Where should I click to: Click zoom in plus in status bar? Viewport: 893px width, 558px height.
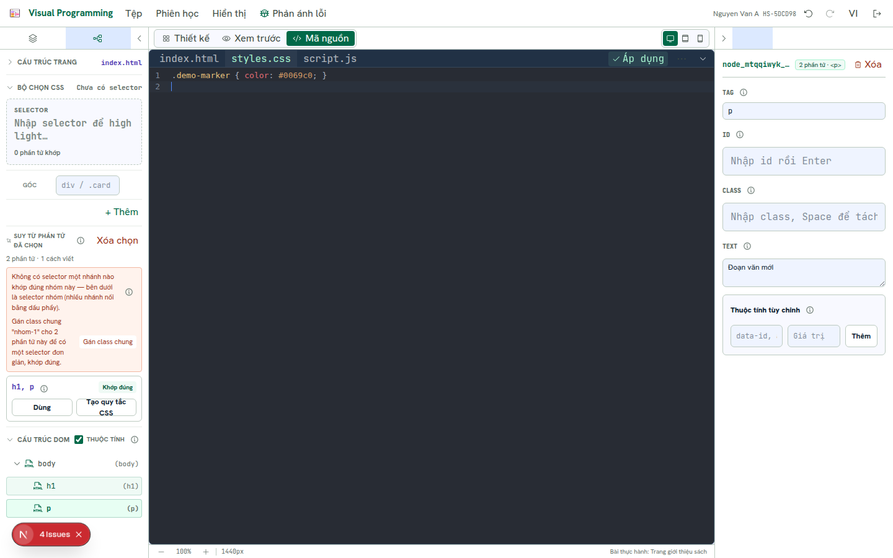206,551
